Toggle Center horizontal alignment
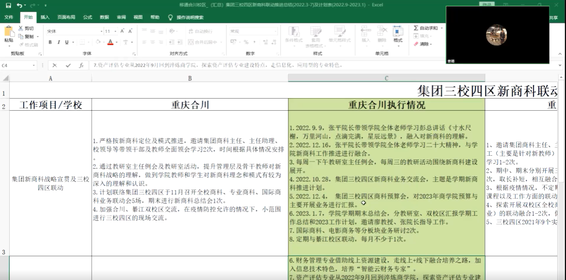The image size is (566, 280). tap(153, 42)
